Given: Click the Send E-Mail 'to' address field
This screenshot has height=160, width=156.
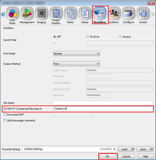Looking at the screenshot, I should coord(119,43).
